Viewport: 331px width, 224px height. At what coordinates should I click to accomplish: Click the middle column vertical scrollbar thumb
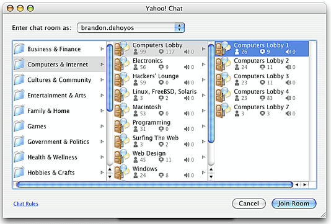(x=211, y=94)
